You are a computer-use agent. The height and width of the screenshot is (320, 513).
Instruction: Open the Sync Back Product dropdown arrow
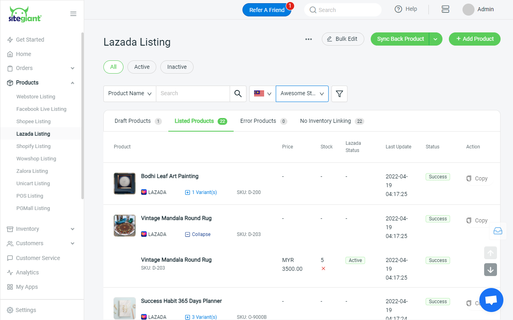click(x=436, y=39)
